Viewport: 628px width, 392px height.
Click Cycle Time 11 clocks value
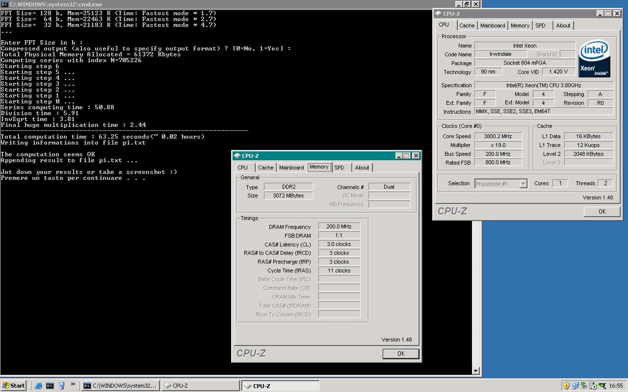click(x=340, y=270)
